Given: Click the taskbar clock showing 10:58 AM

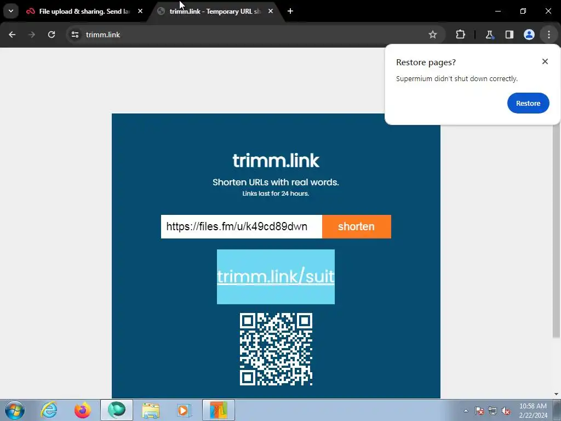Looking at the screenshot, I should click(x=533, y=411).
